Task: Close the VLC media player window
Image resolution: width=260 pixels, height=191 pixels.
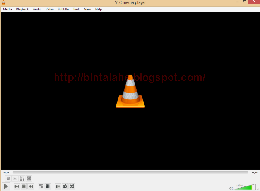Action: [x=254, y=2]
